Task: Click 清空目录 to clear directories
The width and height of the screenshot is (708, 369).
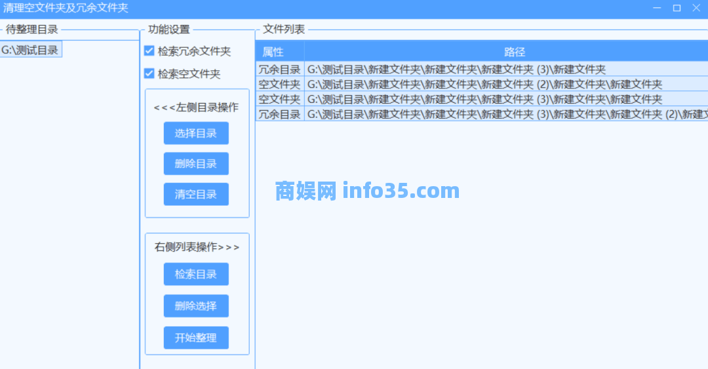Action: click(x=196, y=194)
